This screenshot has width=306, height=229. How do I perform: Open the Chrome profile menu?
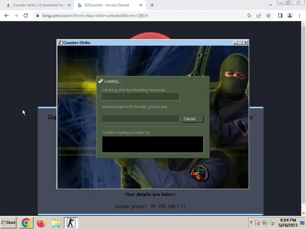290,16
